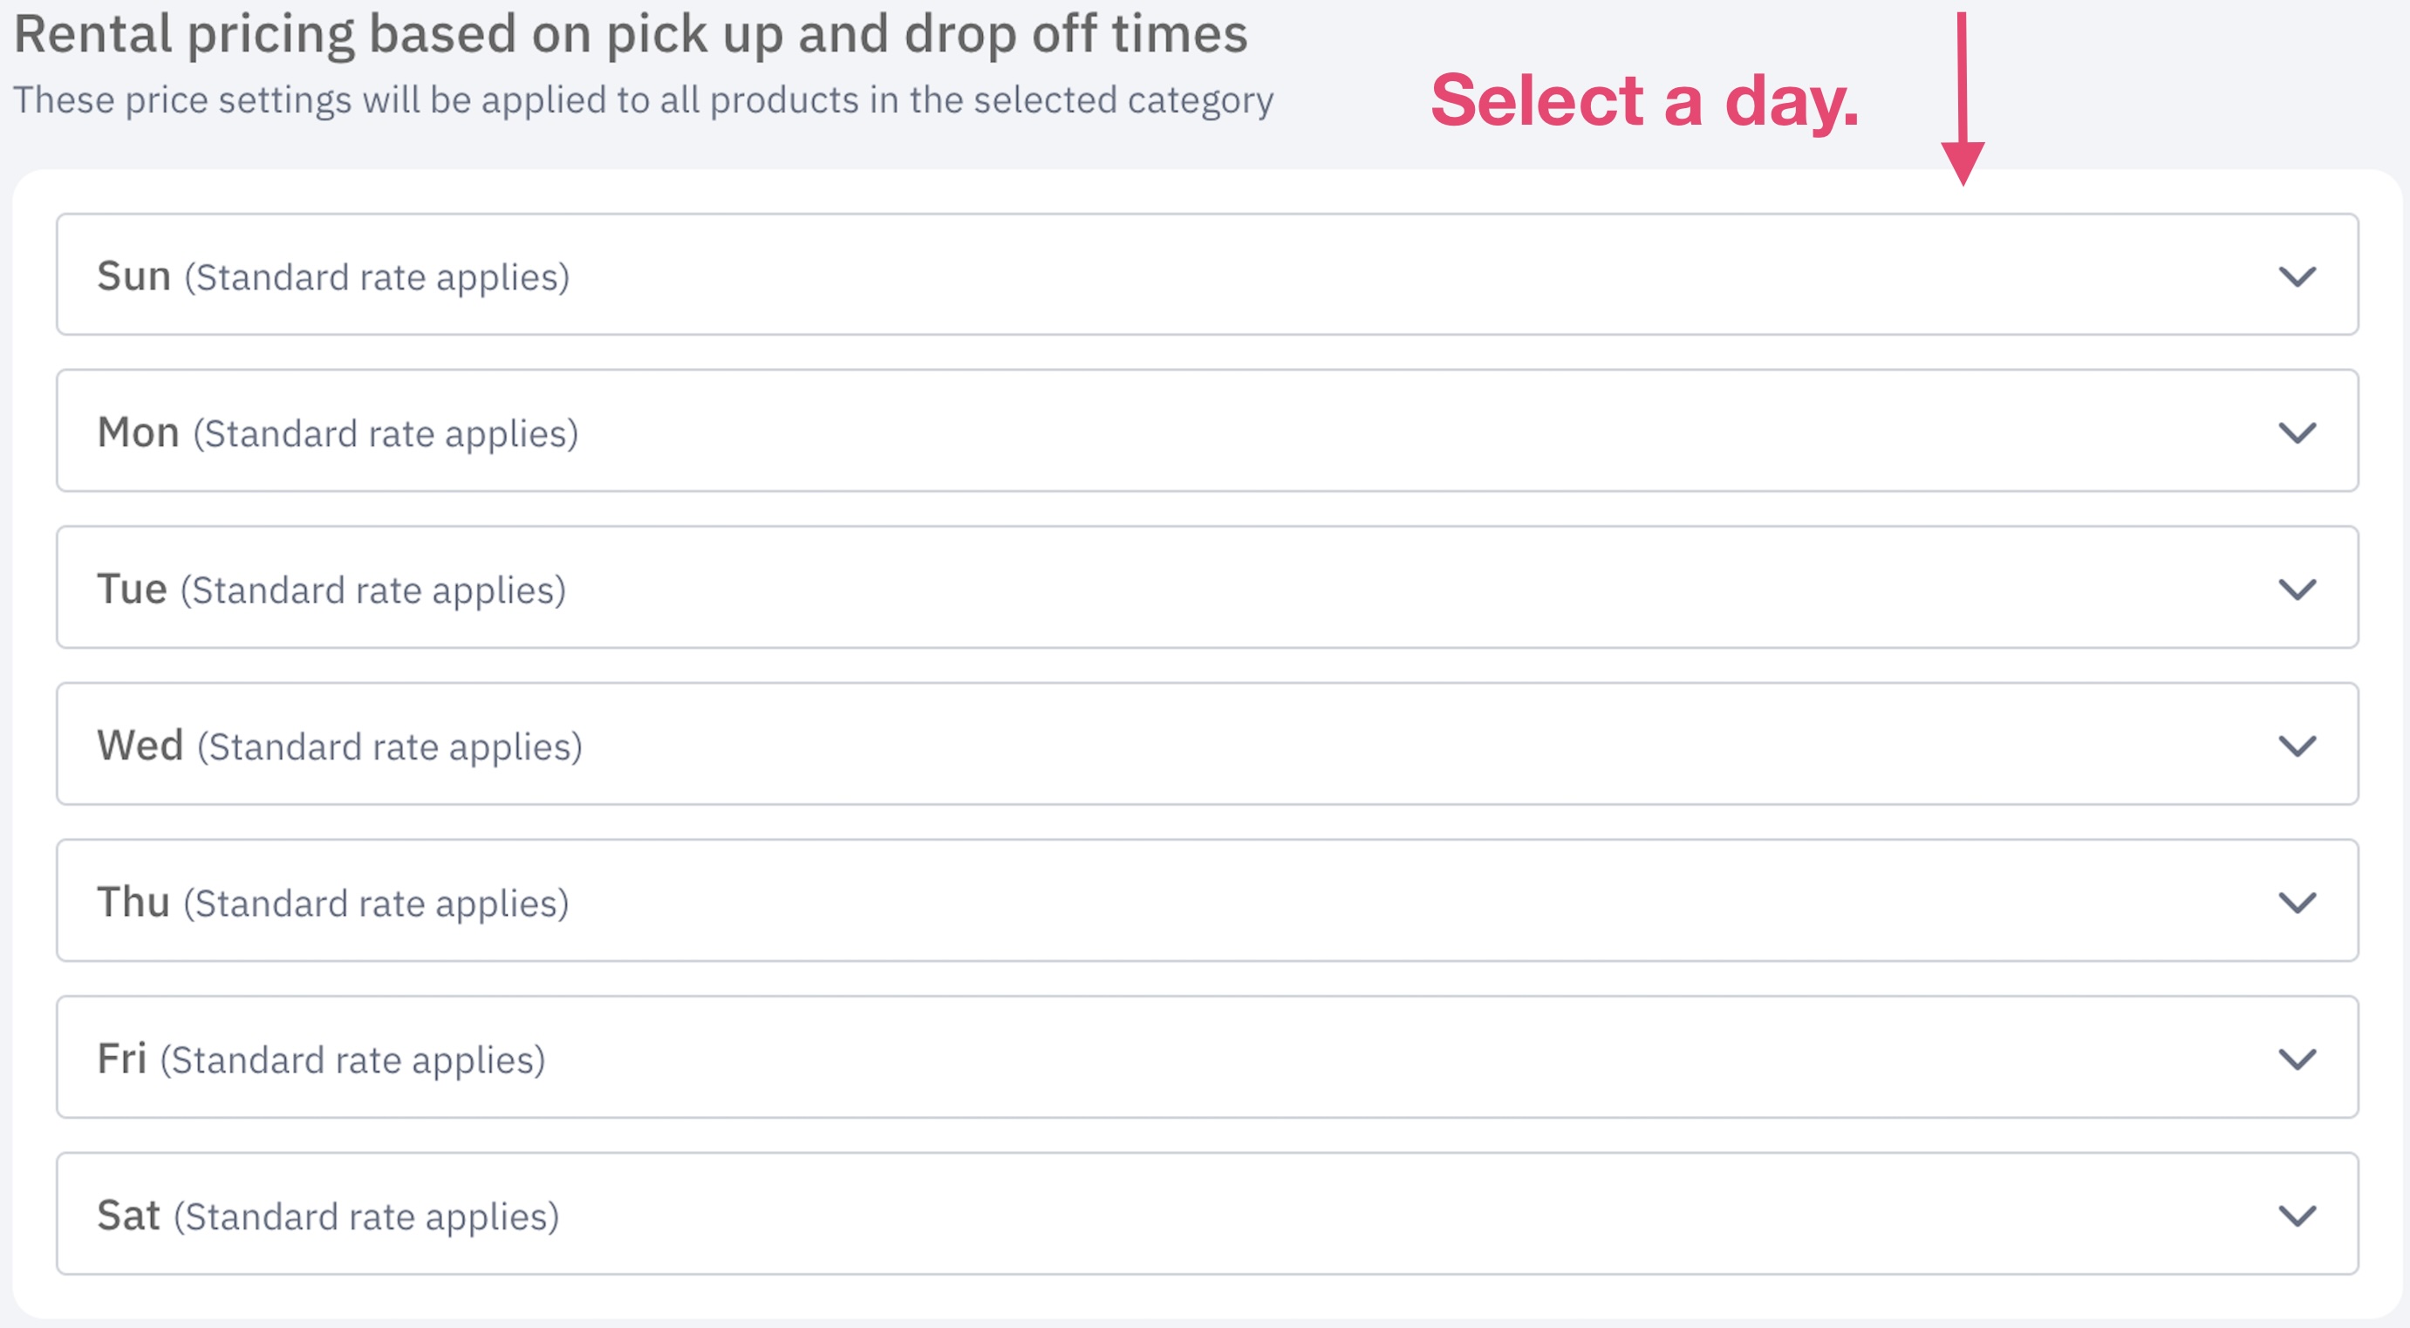The height and width of the screenshot is (1328, 2410).
Task: Click the price settings description subtitle
Action: 644,100
